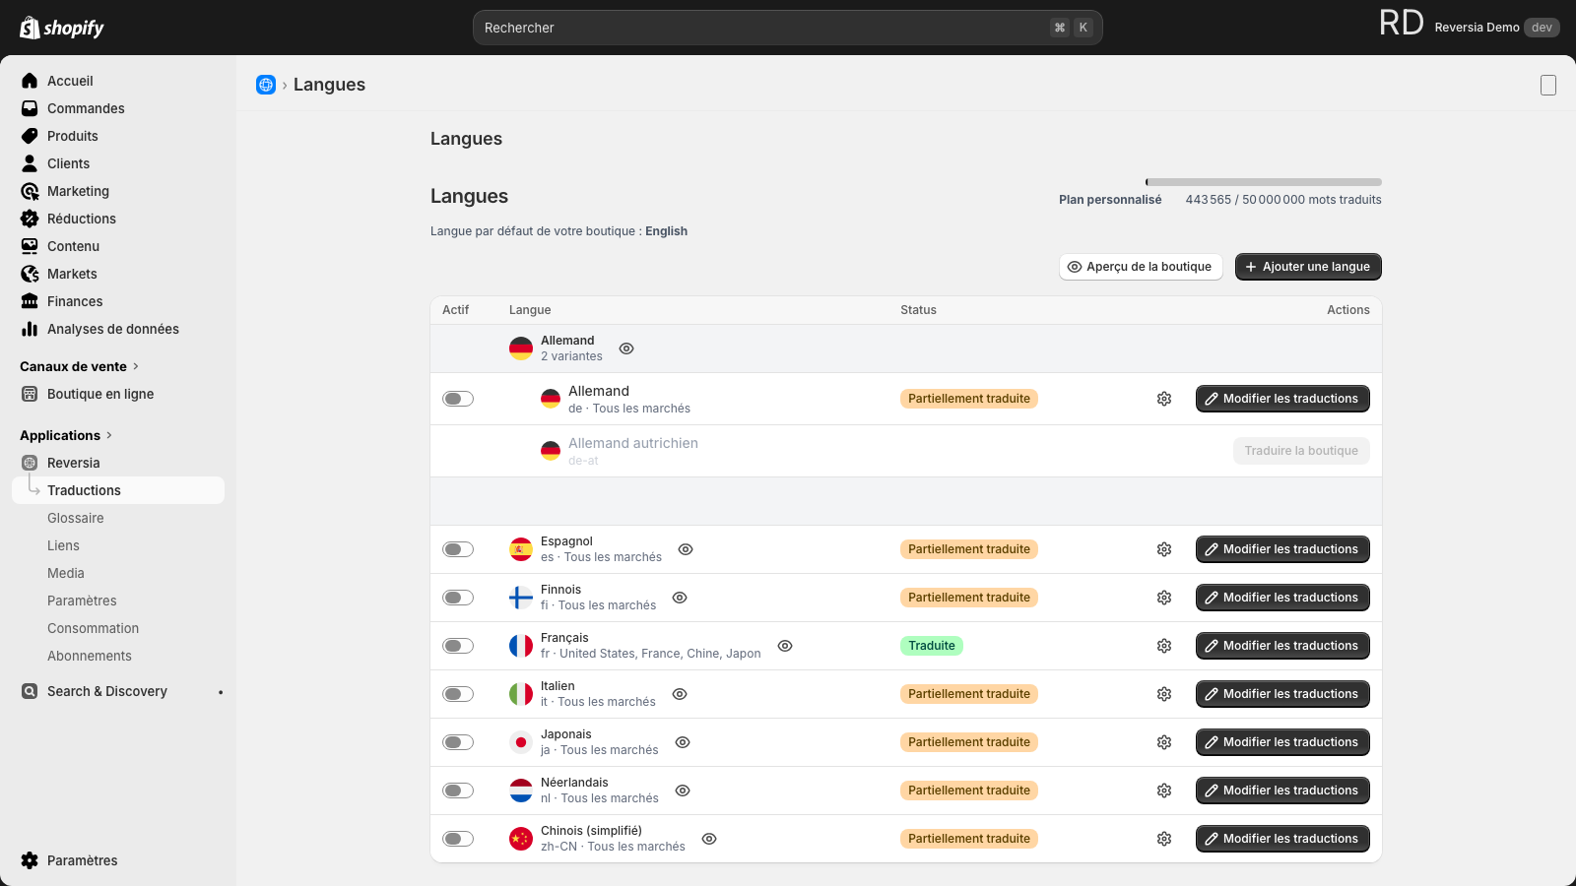Click the Reversia breadcrumb app icon
Screen dimensions: 1576x886
[266, 85]
